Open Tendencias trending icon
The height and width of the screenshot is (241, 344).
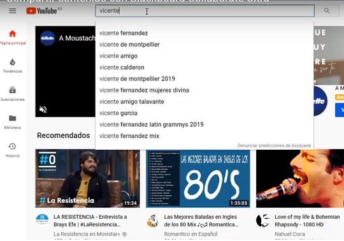[x=13, y=62]
